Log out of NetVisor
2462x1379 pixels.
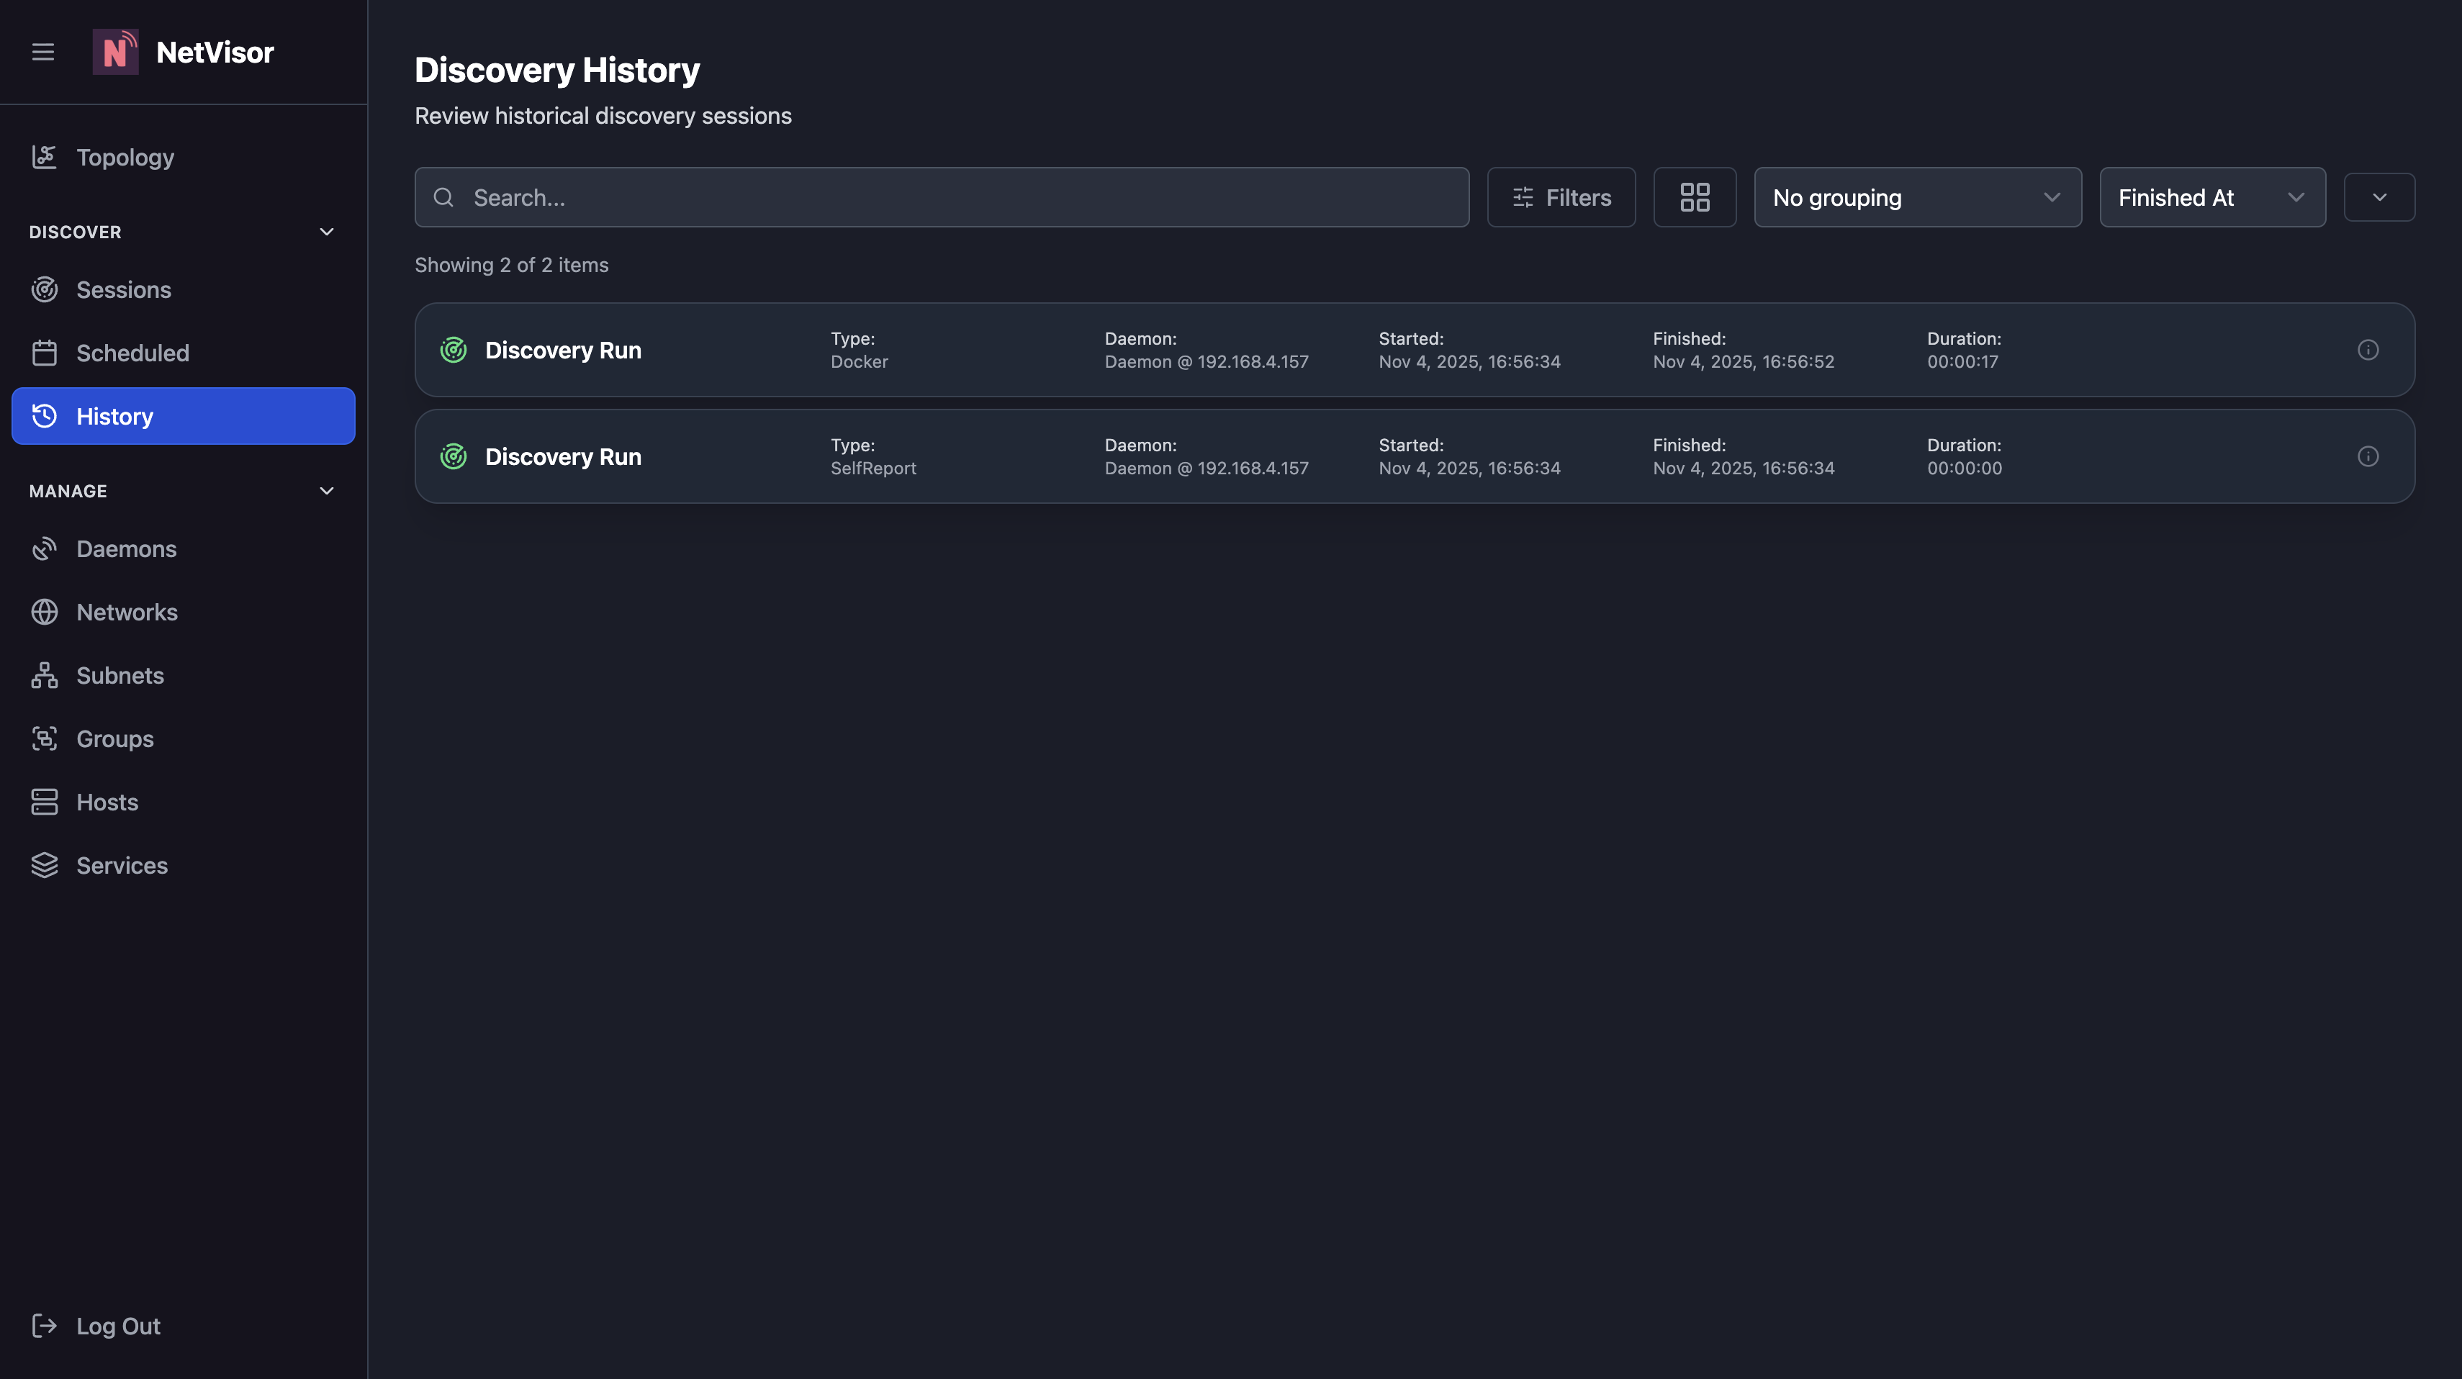pos(184,1326)
